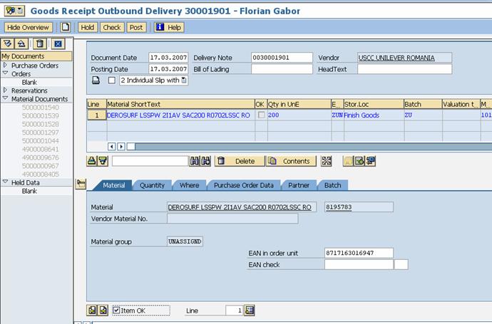The width and height of the screenshot is (492, 324).
Task: Click the filter funnel icon below the item table
Action: click(x=103, y=161)
